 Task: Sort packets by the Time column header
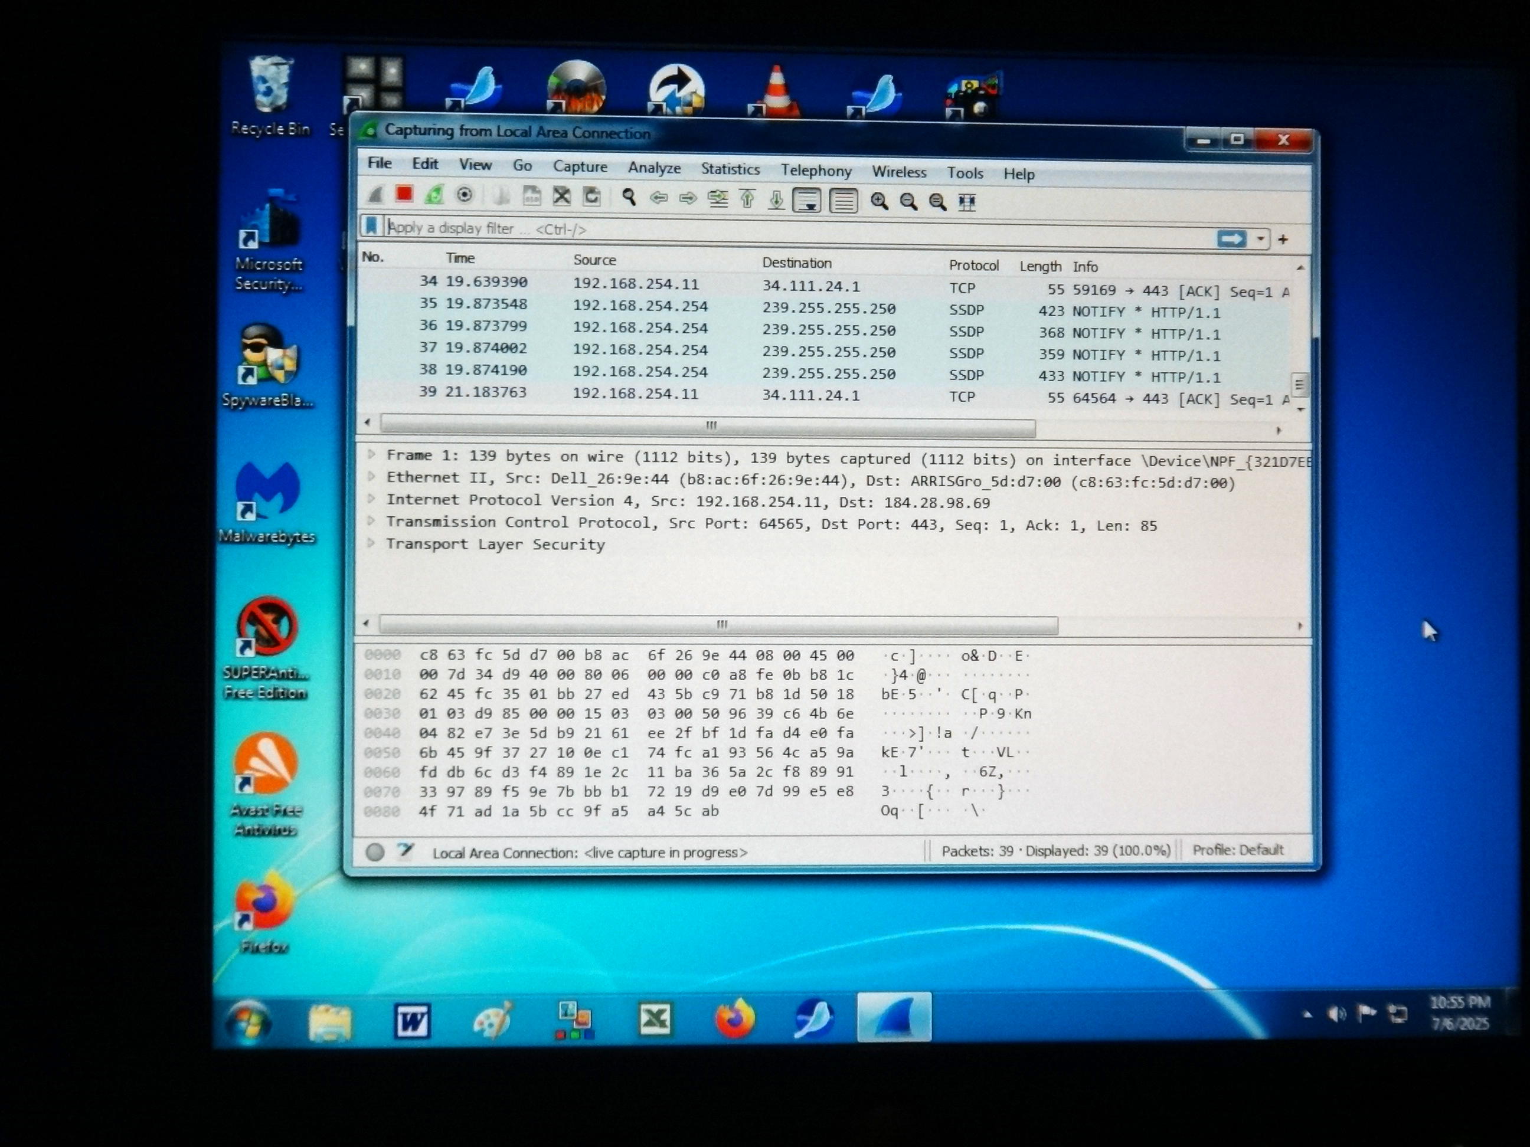click(x=460, y=258)
